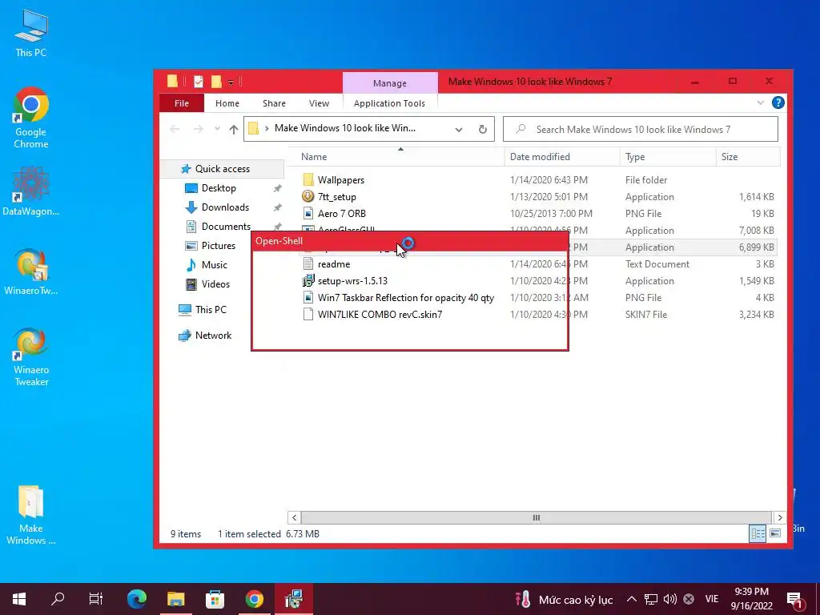Click the address bar path
820x615 pixels.
[x=345, y=128]
